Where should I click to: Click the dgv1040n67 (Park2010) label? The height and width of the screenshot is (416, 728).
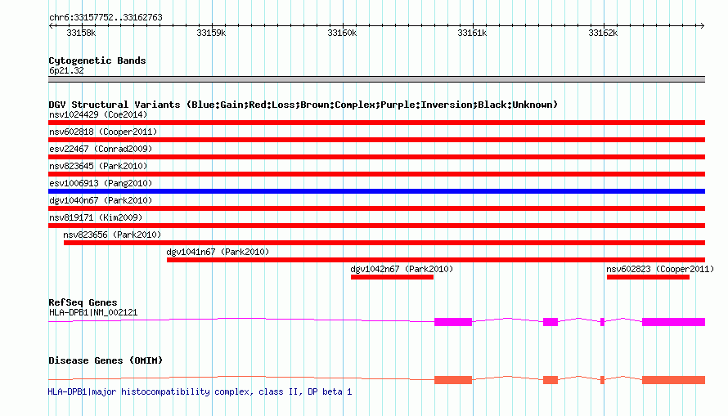101,200
